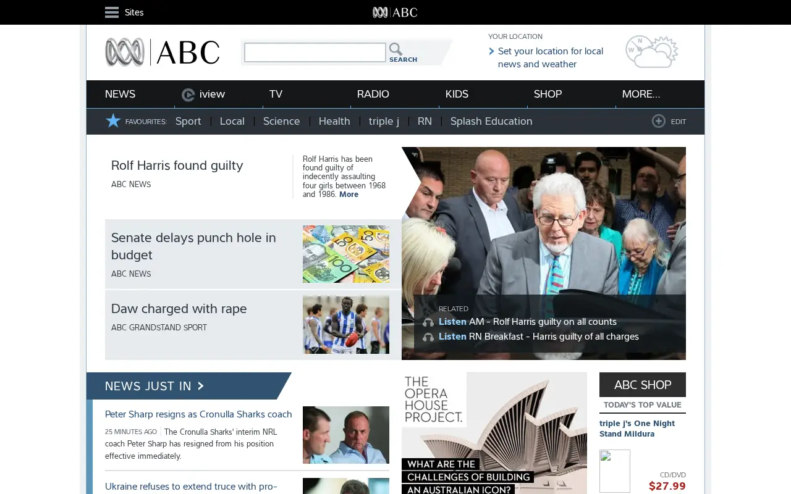Image resolution: width=791 pixels, height=494 pixels.
Task: Click Set your location for local news
Action: coord(551,57)
